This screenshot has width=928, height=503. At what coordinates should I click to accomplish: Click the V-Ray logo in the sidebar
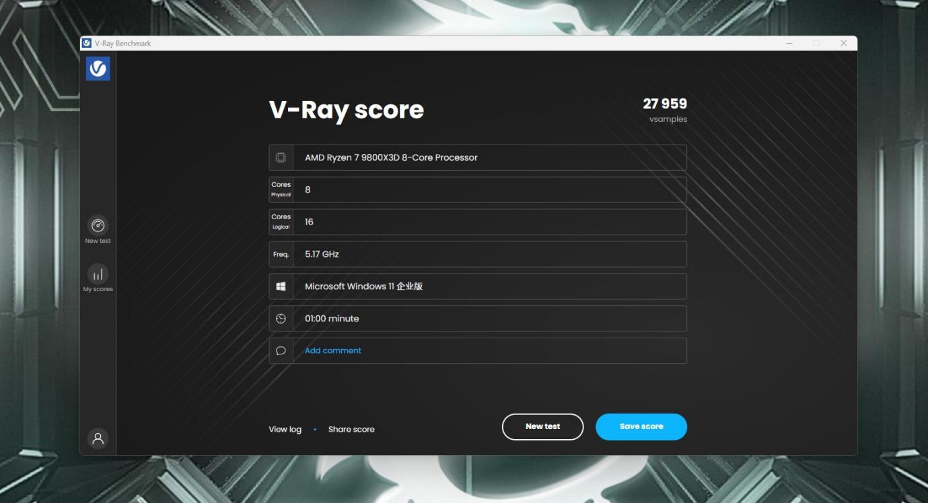click(x=98, y=69)
